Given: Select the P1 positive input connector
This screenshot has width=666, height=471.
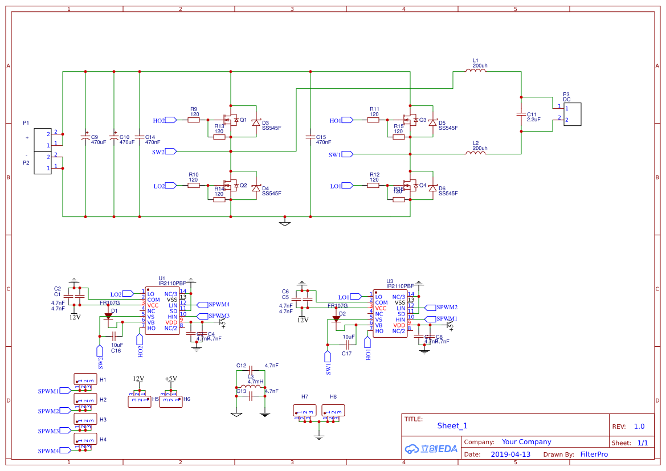Looking at the screenshot, I should click(42, 140).
